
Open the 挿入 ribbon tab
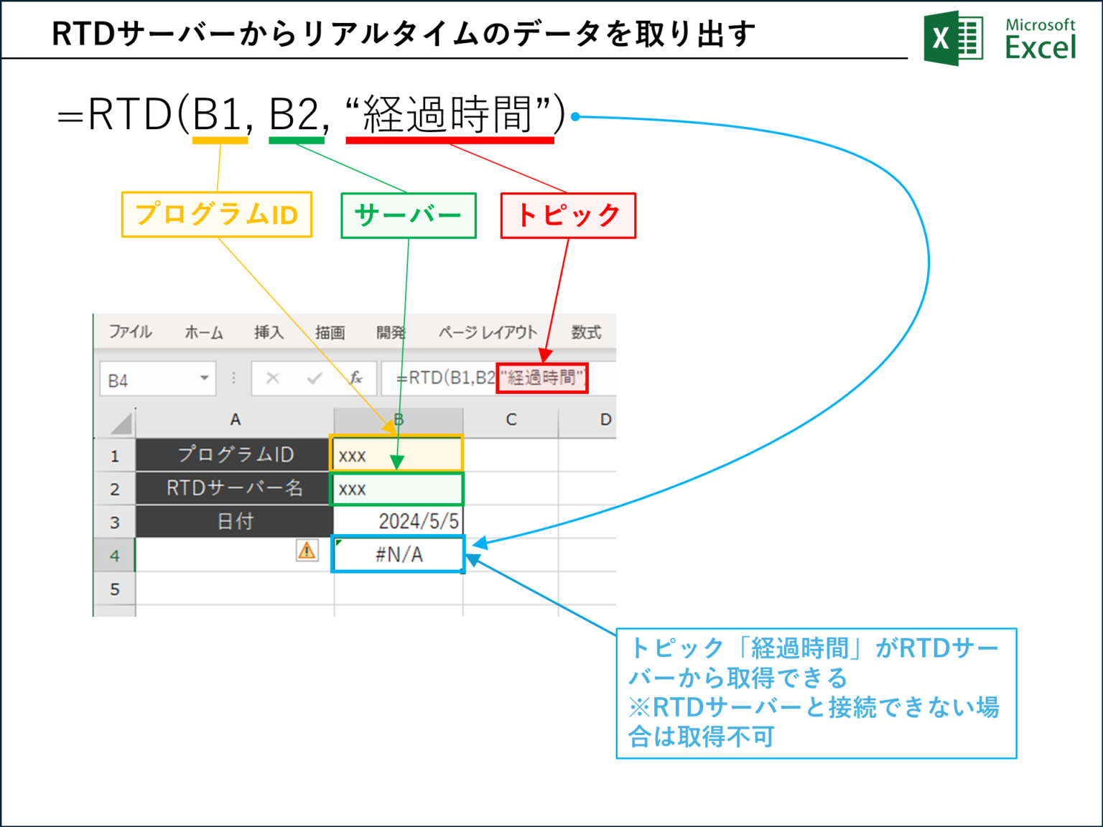267,332
